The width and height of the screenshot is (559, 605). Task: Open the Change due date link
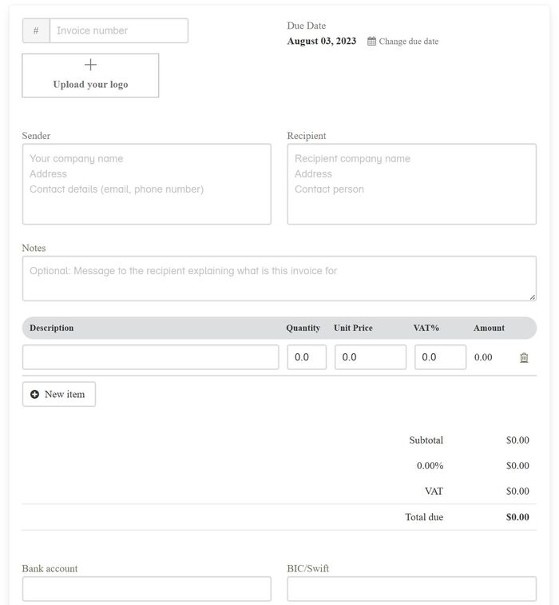tap(408, 42)
